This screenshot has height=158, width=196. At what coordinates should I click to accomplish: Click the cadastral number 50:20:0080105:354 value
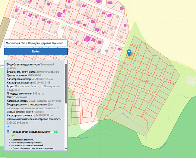pos(42,79)
